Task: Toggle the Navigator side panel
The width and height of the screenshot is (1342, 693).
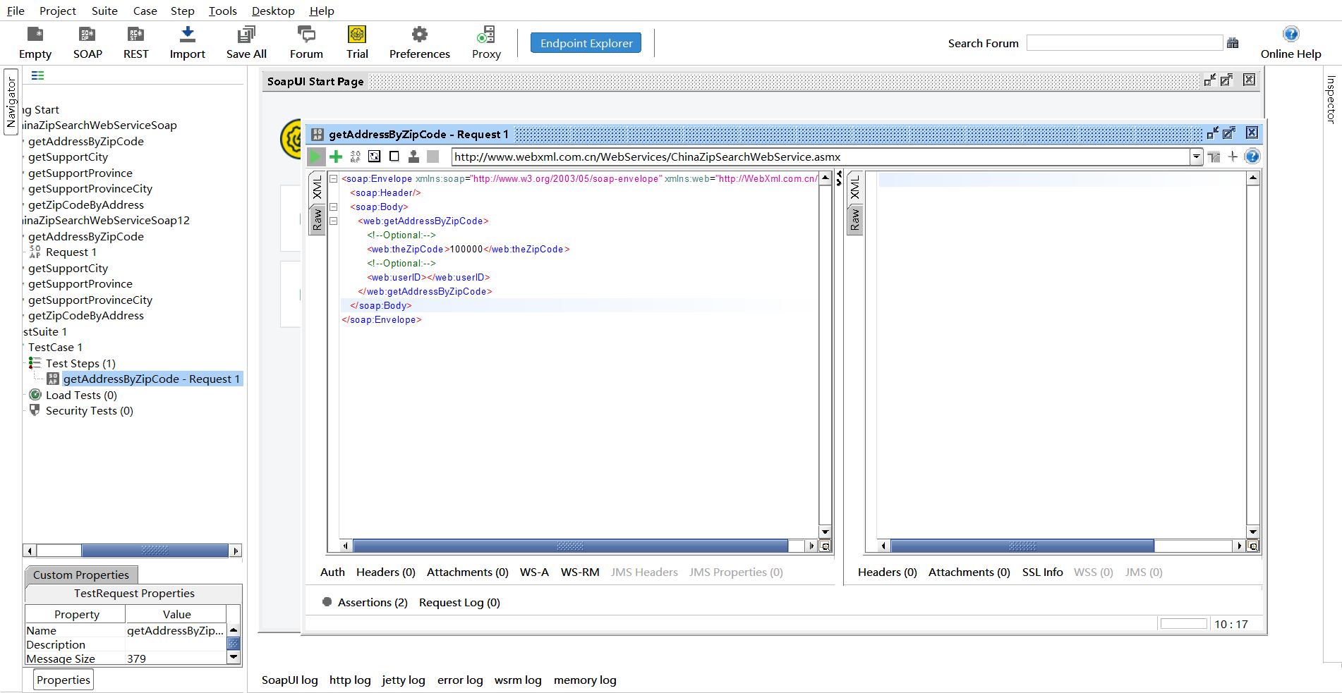Action: pyautogui.click(x=11, y=102)
